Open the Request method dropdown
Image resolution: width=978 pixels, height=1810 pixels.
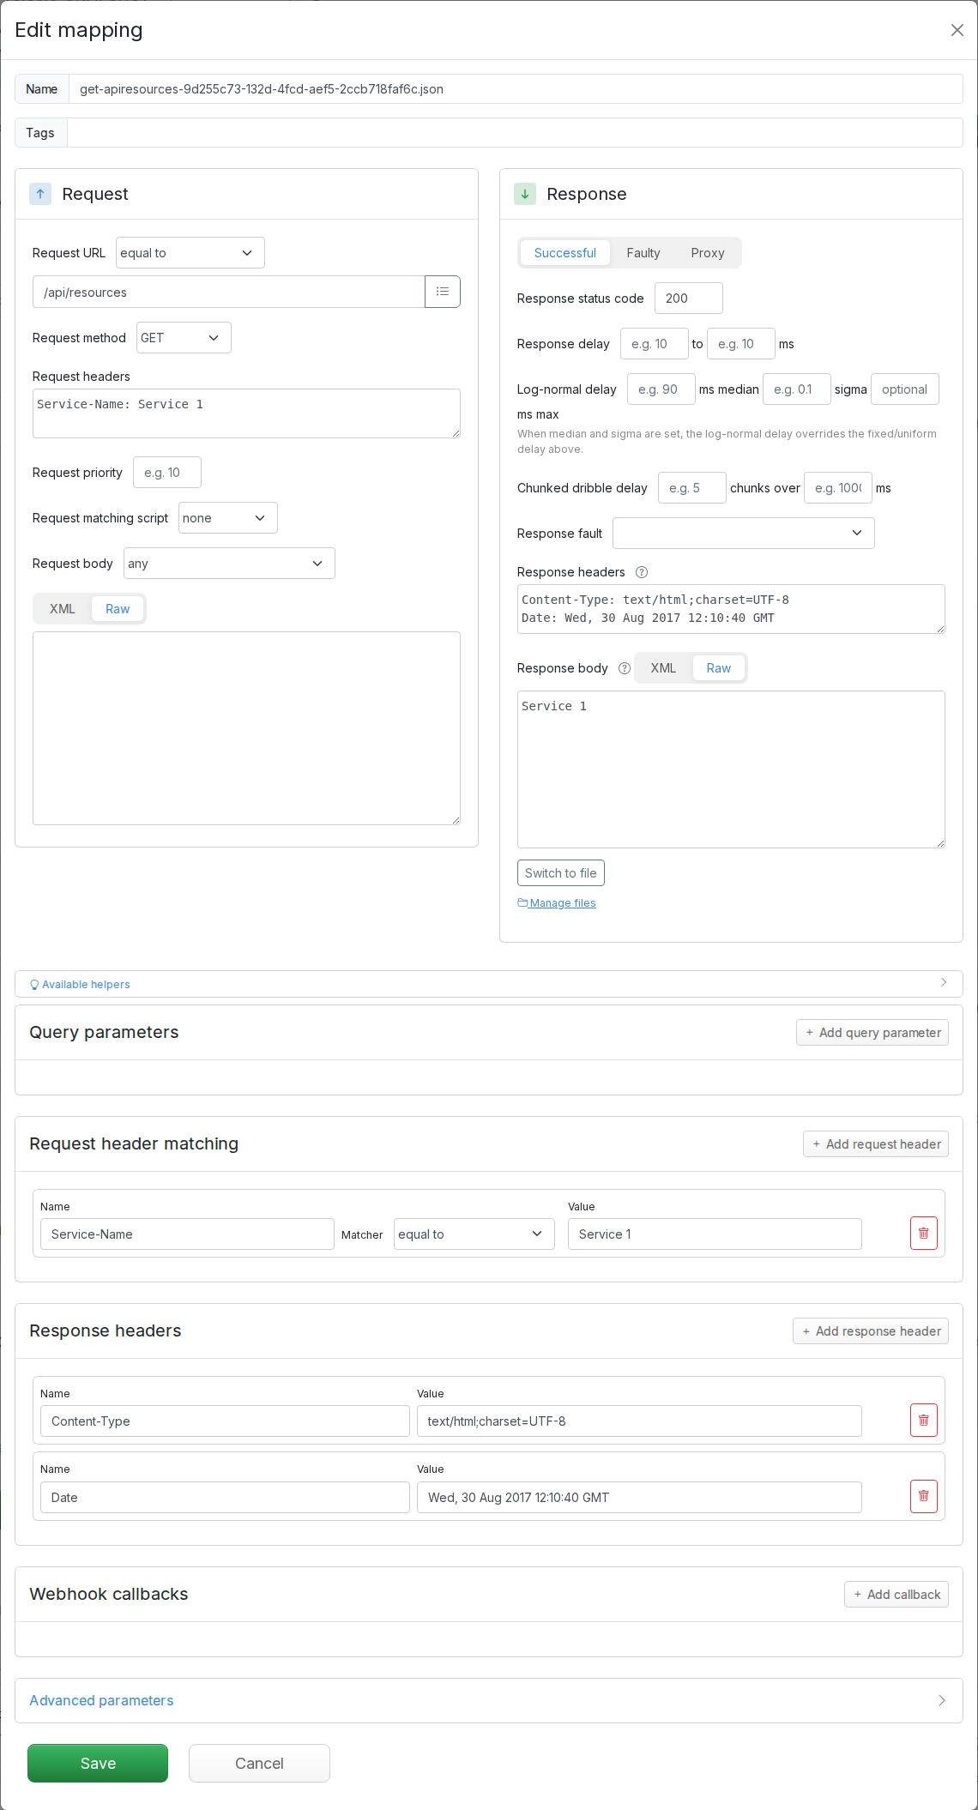click(184, 338)
